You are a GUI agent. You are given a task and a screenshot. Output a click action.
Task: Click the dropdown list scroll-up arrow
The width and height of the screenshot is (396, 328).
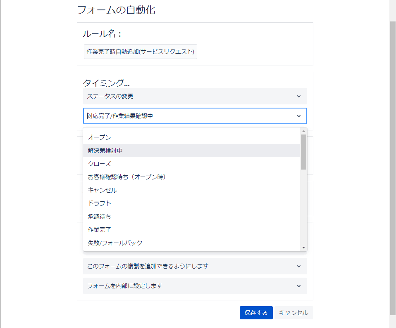tap(303, 131)
